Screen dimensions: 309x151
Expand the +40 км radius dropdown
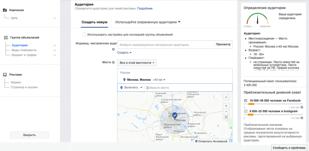[x=159, y=80]
